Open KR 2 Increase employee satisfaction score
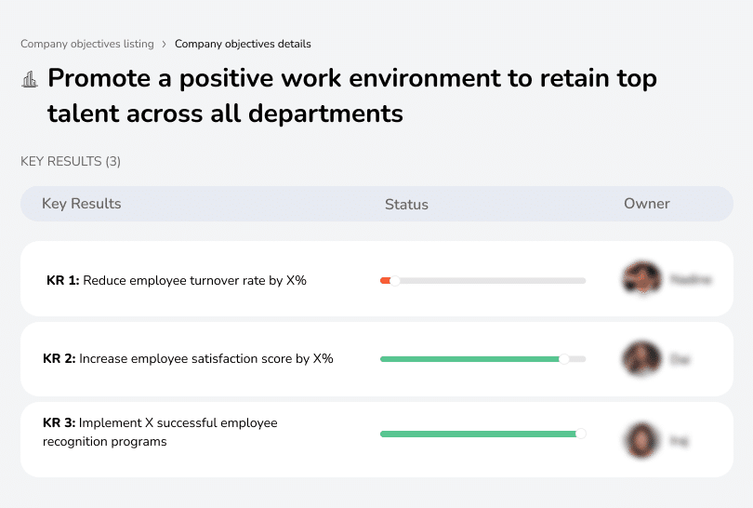The image size is (753, 508). point(188,358)
